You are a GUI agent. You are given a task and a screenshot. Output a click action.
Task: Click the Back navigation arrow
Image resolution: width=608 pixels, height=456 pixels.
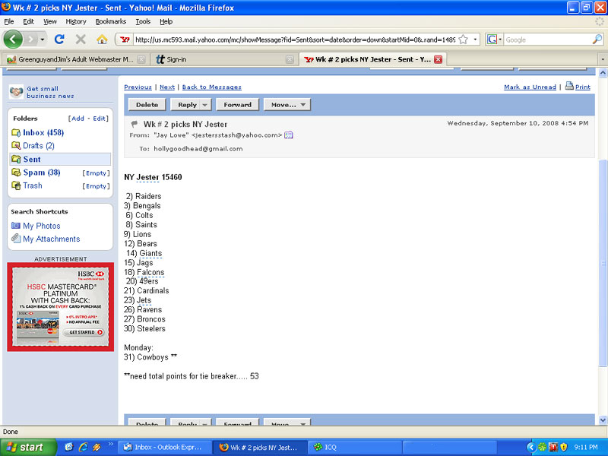point(14,39)
